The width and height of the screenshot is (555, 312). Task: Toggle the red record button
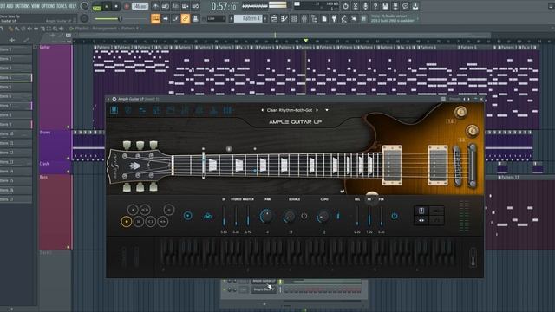[127, 6]
